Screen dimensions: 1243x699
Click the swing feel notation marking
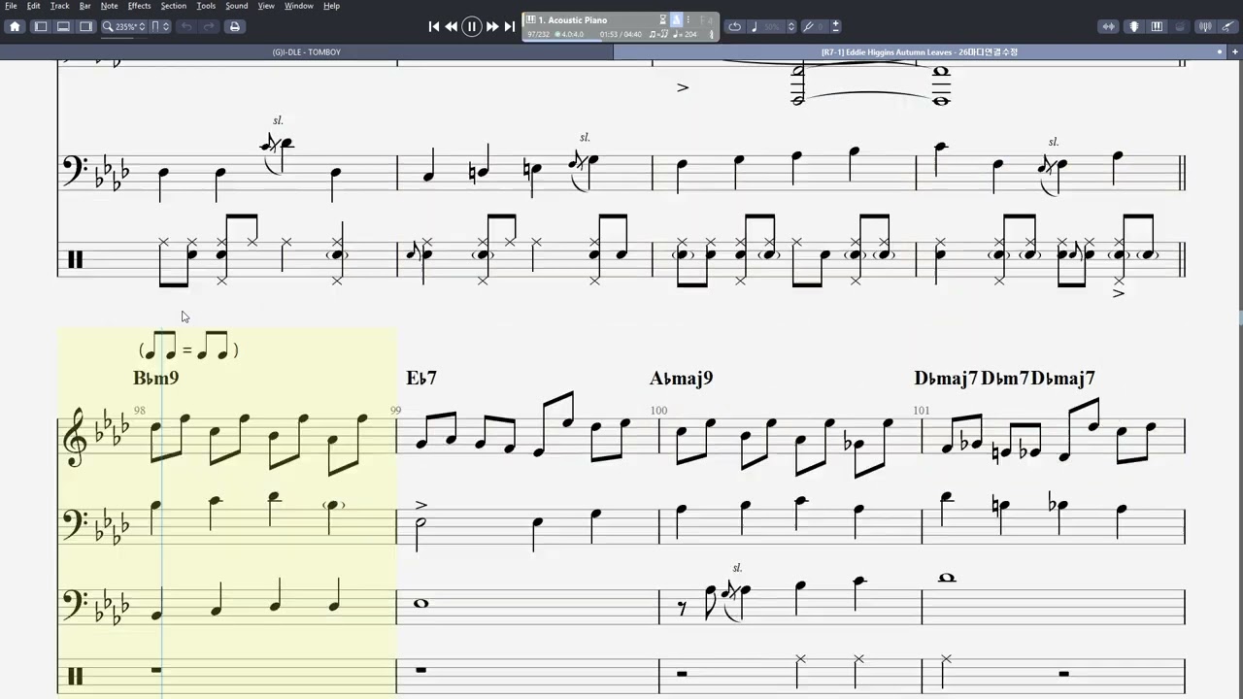click(188, 349)
